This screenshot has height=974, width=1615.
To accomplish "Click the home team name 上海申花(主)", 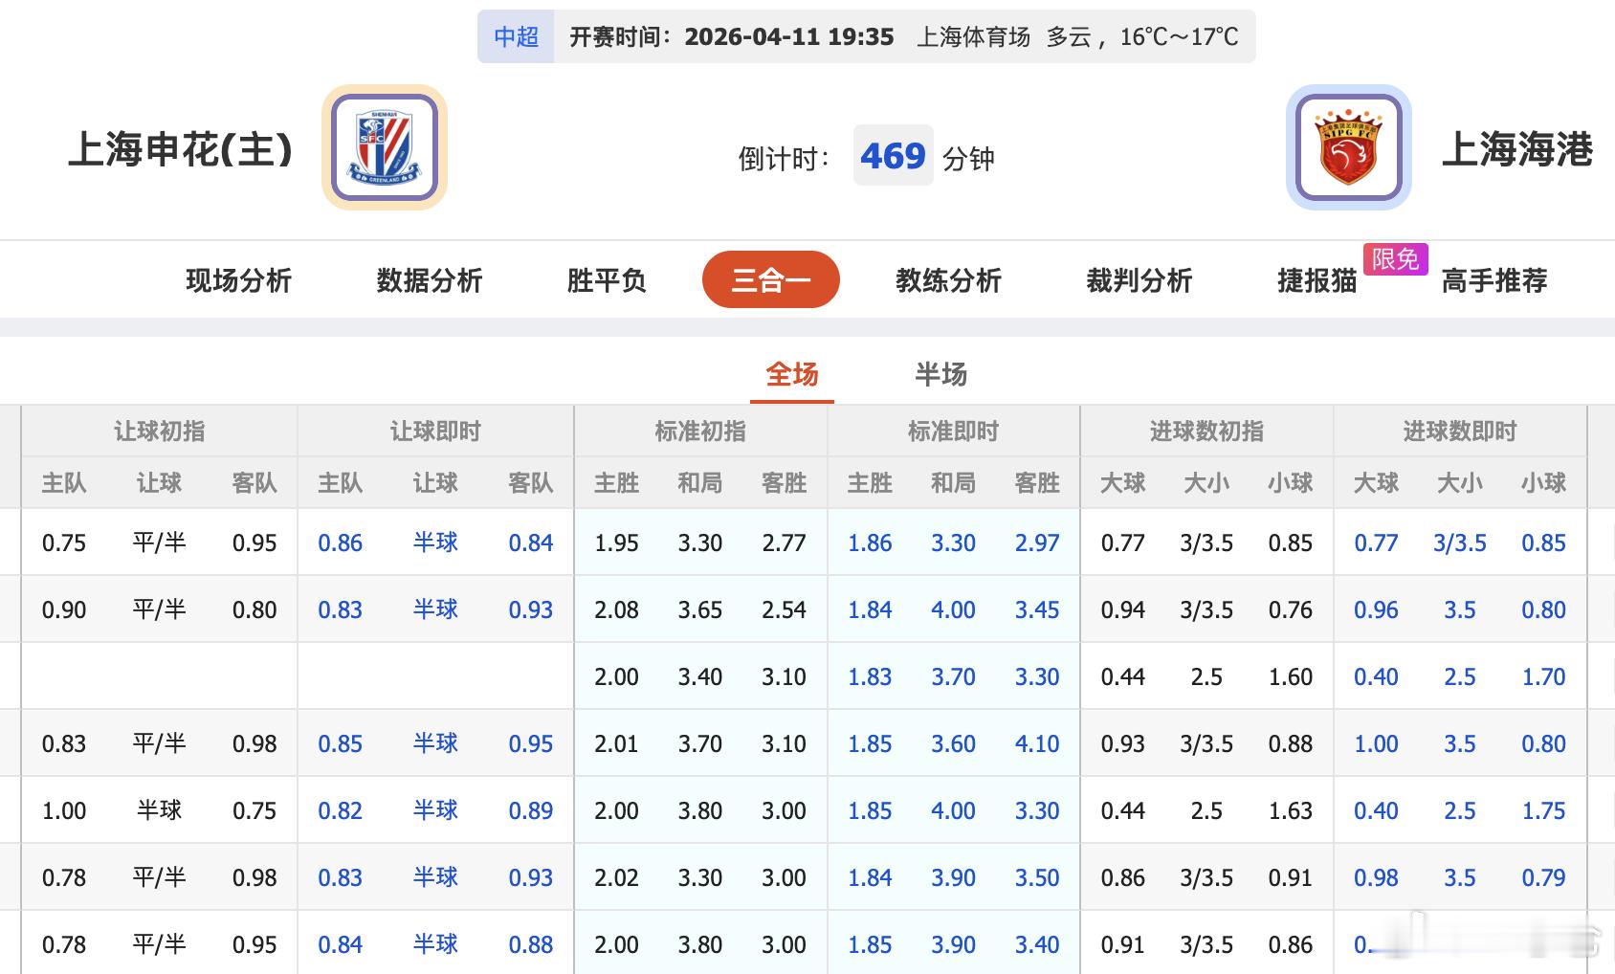I will pos(181,149).
